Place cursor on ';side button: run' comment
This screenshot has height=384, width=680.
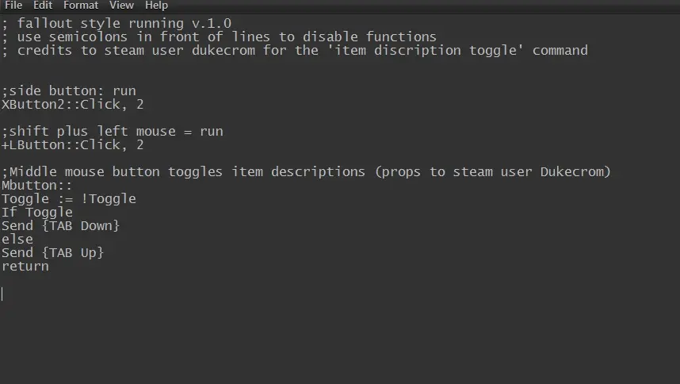[69, 90]
